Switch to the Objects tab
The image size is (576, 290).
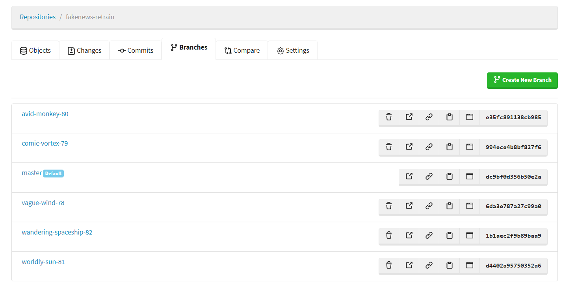[x=35, y=50]
